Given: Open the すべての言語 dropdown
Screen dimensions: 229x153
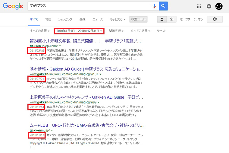Looking at the screenshot, I should click(39, 31).
